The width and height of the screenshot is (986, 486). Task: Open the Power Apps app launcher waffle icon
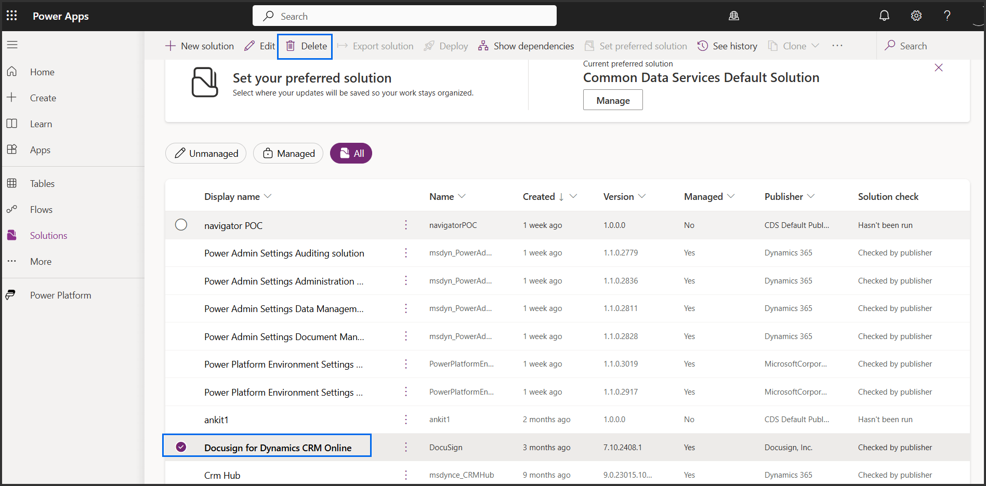pyautogui.click(x=11, y=15)
